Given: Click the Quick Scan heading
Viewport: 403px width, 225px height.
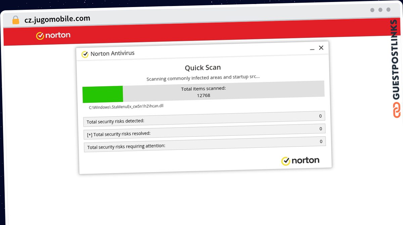Looking at the screenshot, I should coord(203,68).
